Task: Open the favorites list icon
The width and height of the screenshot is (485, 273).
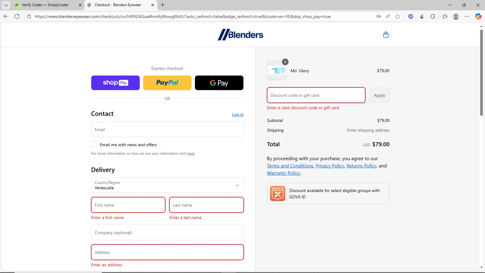Action: point(445,16)
